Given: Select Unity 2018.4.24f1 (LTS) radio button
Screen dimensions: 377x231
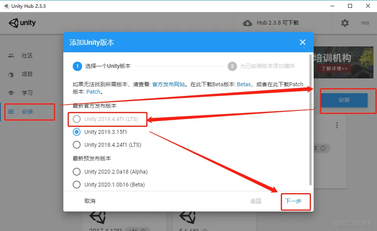Looking at the screenshot, I should [x=77, y=145].
